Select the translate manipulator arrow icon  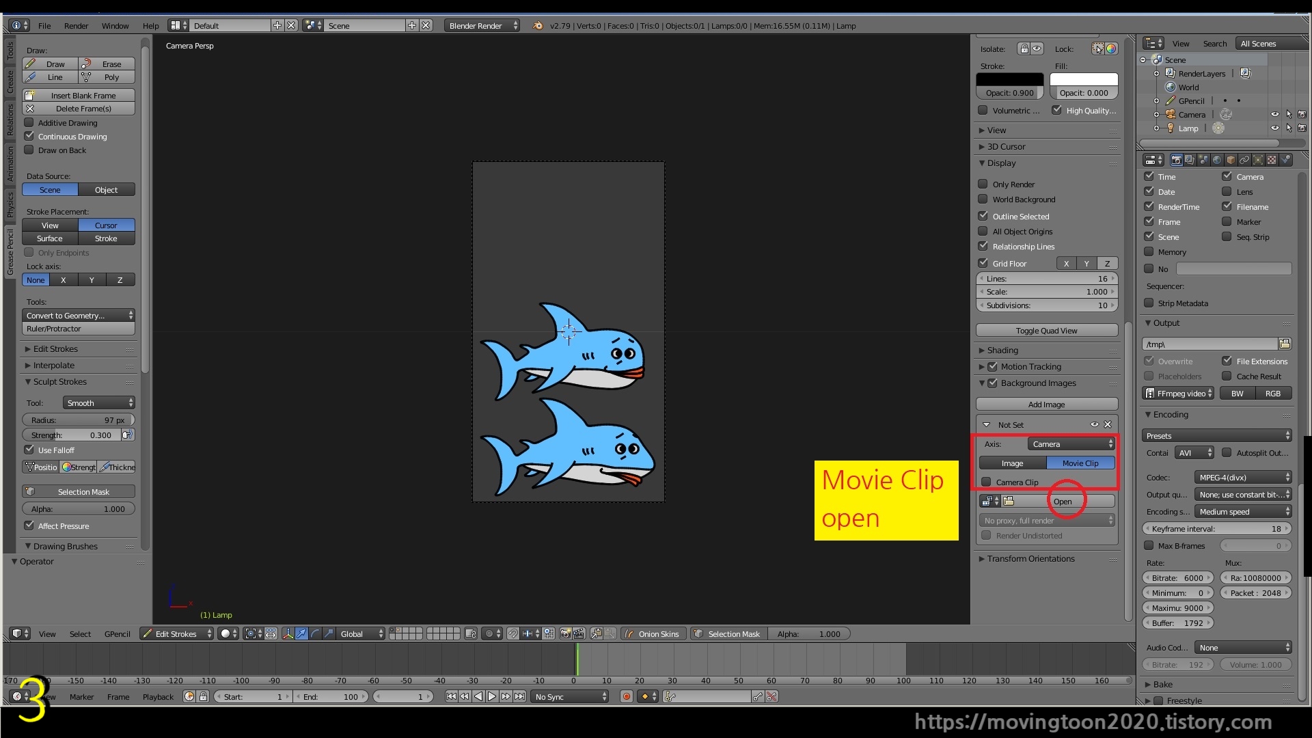(301, 633)
